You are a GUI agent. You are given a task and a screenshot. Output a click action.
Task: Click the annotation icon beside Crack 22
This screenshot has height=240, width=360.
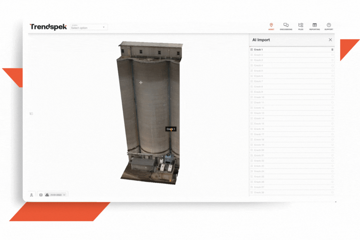[252, 160]
